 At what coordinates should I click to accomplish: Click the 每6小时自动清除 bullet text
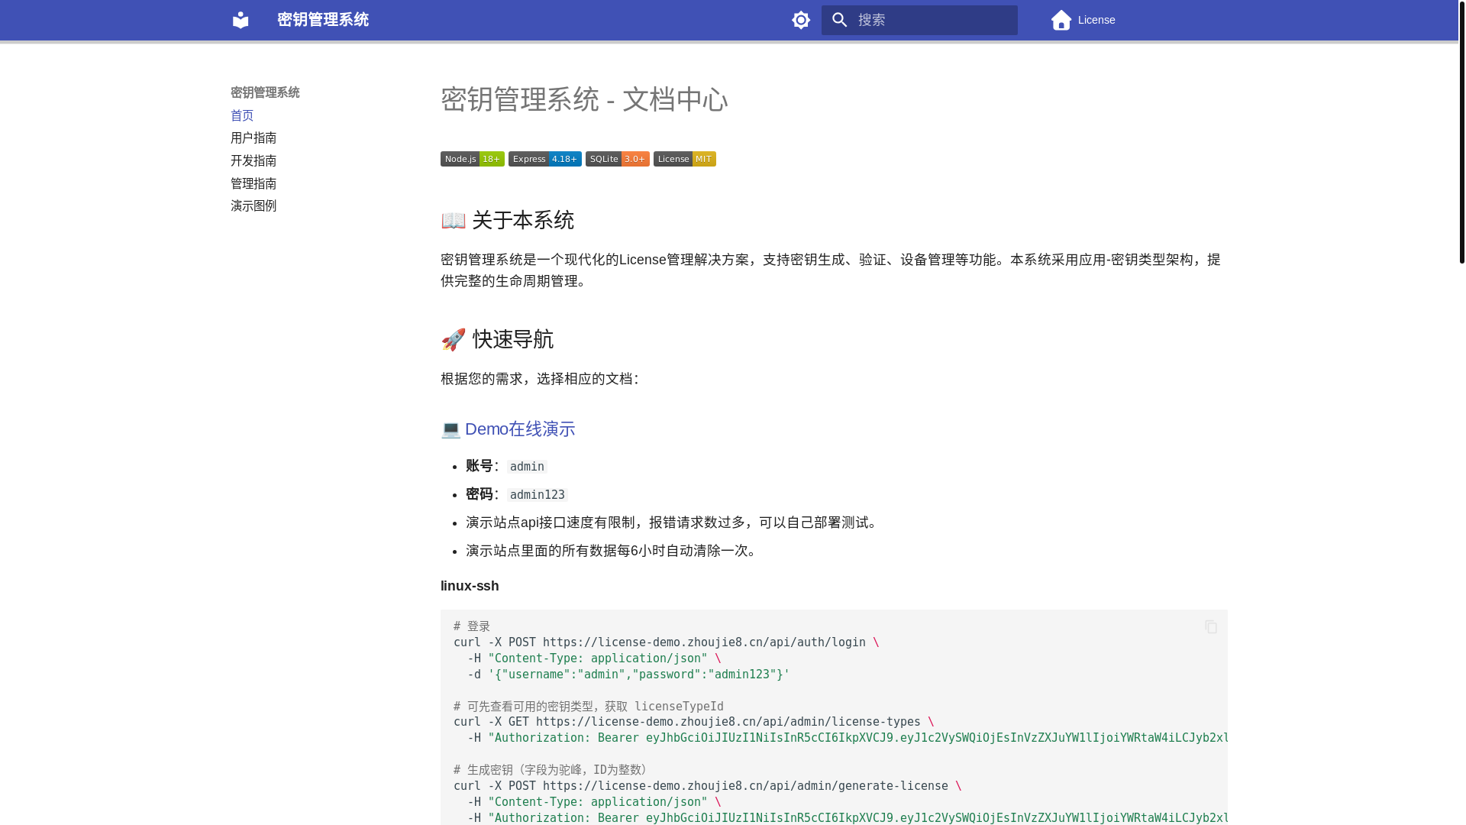[612, 551]
